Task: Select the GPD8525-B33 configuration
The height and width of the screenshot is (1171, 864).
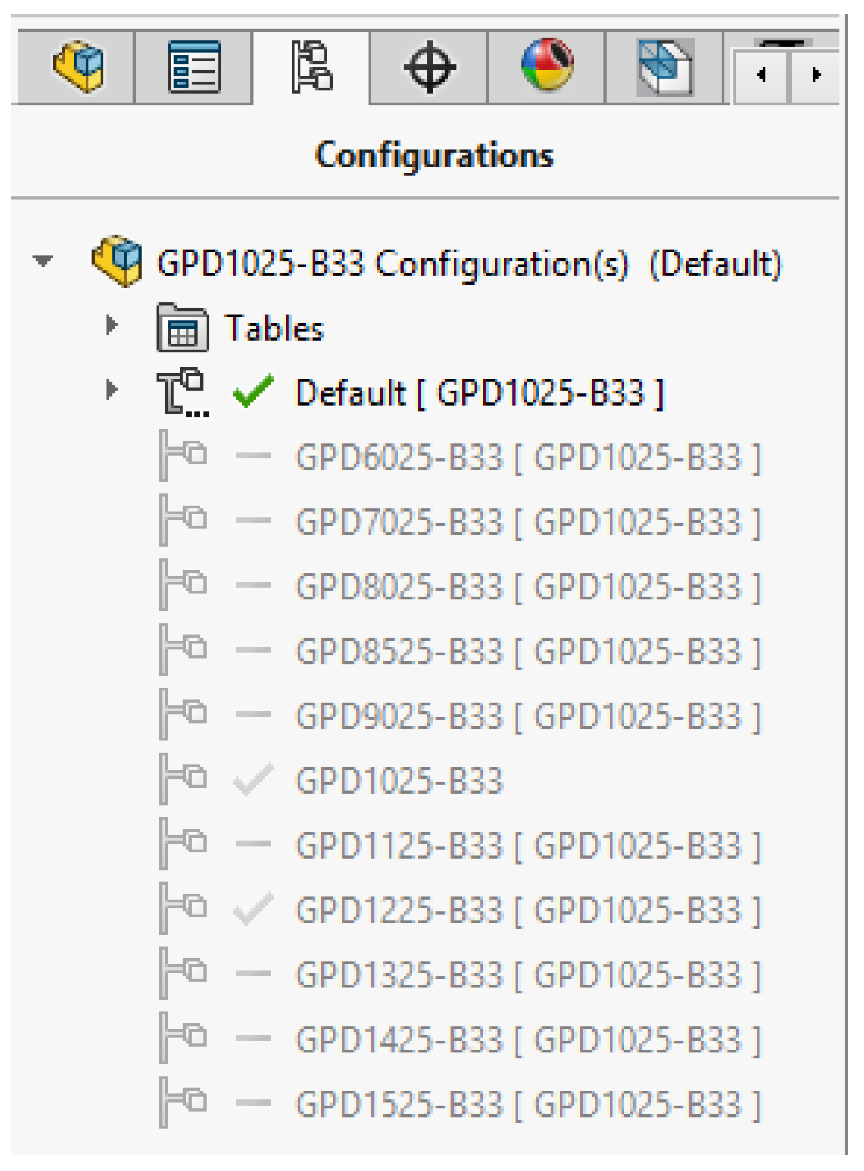Action: coord(527,652)
